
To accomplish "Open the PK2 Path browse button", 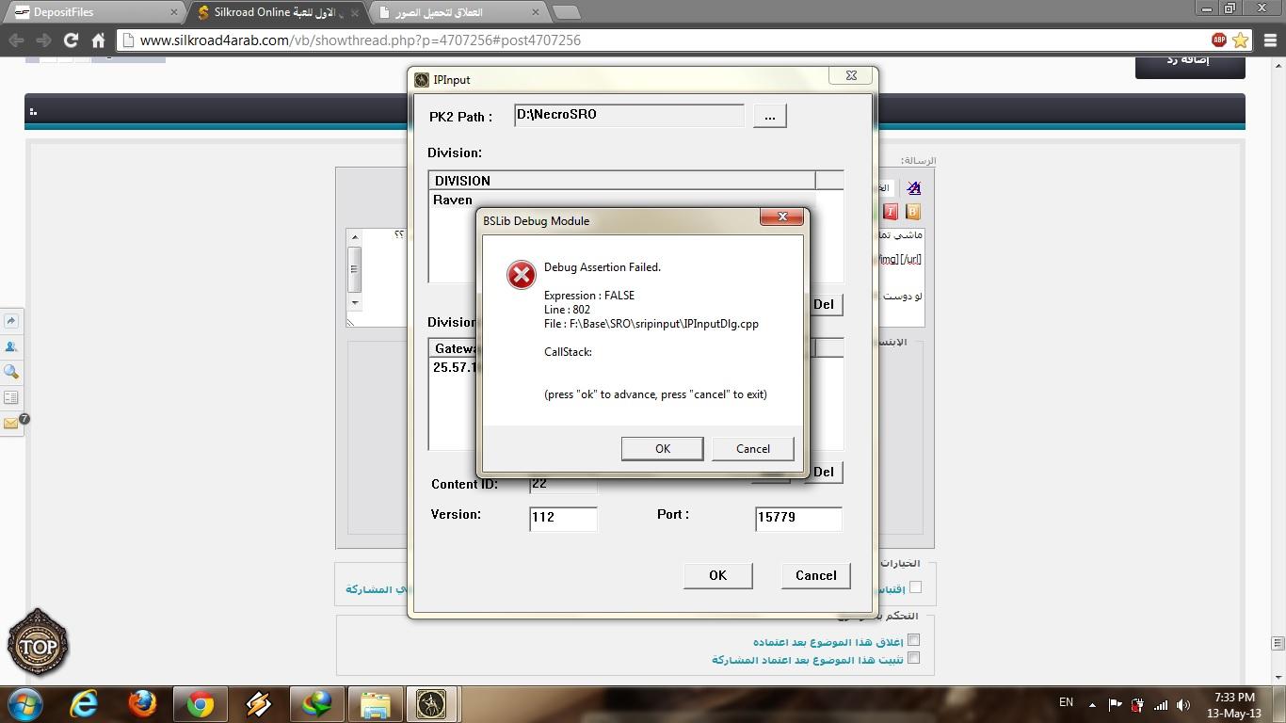I will (769, 116).
